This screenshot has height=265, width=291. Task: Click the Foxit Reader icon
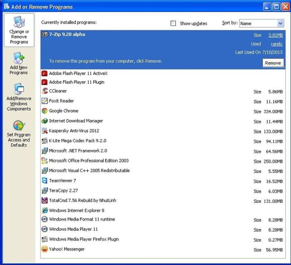(x=45, y=101)
